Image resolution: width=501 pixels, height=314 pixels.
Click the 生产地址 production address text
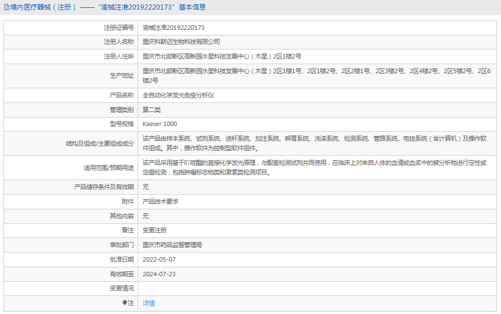coord(316,75)
